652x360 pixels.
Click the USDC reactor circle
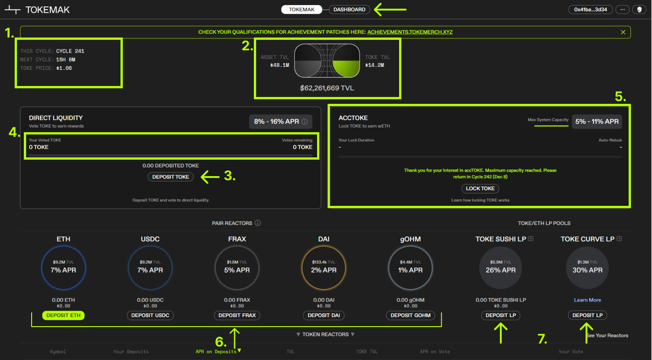click(150, 267)
